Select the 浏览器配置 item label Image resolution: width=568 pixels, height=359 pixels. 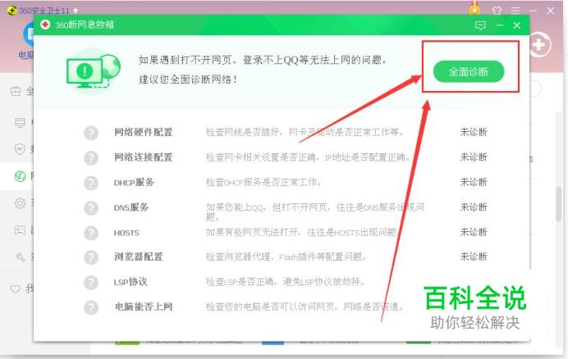click(139, 257)
